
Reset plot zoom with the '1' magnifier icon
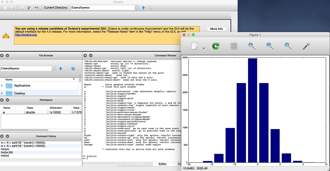(x=287, y=46)
